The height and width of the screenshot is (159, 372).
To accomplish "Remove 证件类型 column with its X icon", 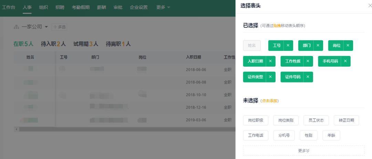I will point(270,77).
